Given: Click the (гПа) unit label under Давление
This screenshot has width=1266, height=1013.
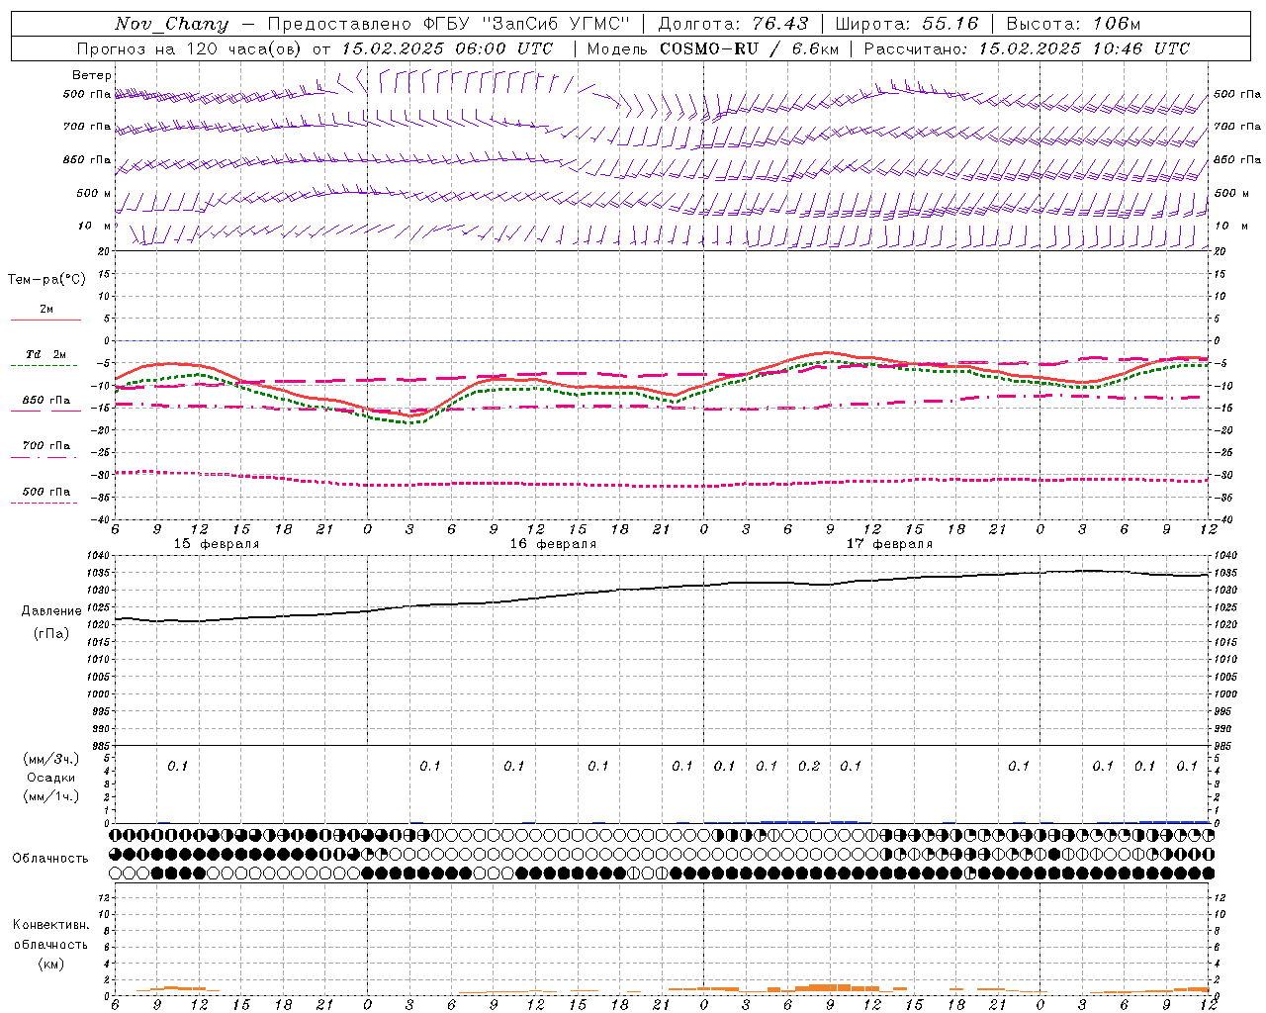Looking at the screenshot, I should 51,634.
